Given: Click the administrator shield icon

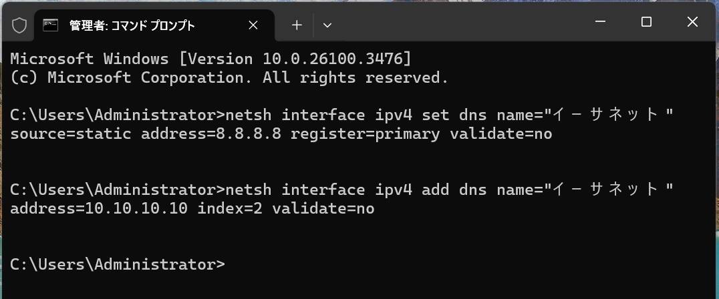Looking at the screenshot, I should (19, 25).
